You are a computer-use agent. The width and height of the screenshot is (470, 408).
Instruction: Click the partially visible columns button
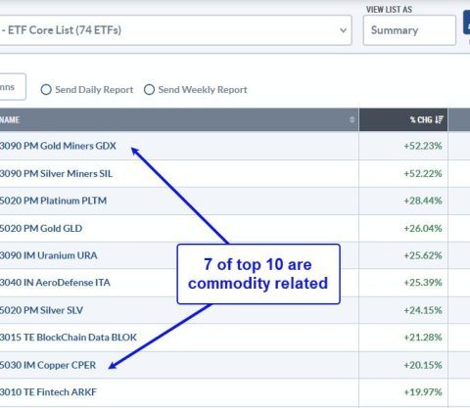(x=13, y=87)
